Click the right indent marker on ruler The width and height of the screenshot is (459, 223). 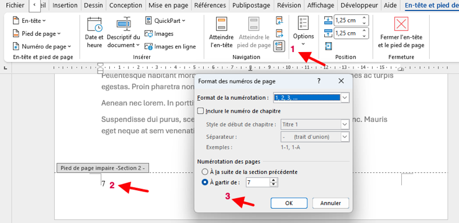click(401, 69)
